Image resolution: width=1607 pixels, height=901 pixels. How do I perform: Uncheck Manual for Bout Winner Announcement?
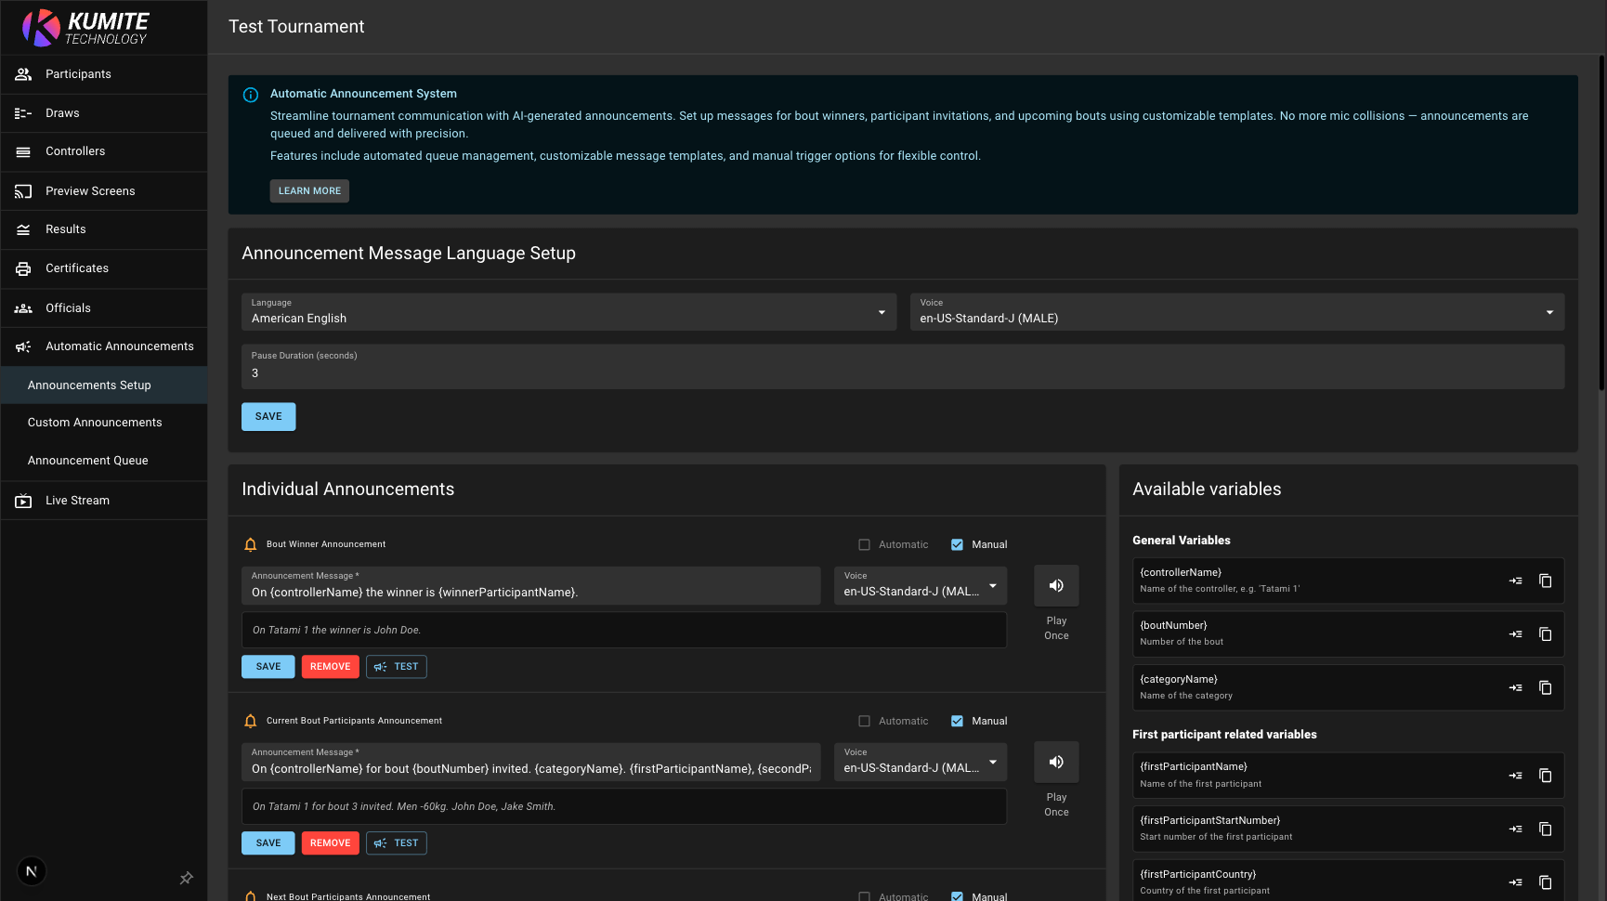point(957,545)
